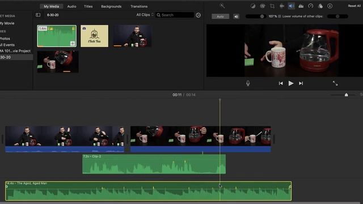Open noise reduction and equalizer
363x204 pixels.
[301, 6]
